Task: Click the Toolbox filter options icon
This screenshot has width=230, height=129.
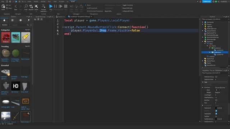Action: coord(31,25)
